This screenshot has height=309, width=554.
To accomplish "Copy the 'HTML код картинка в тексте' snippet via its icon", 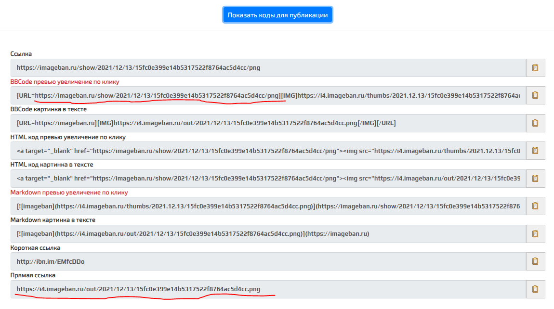I will (535, 179).
